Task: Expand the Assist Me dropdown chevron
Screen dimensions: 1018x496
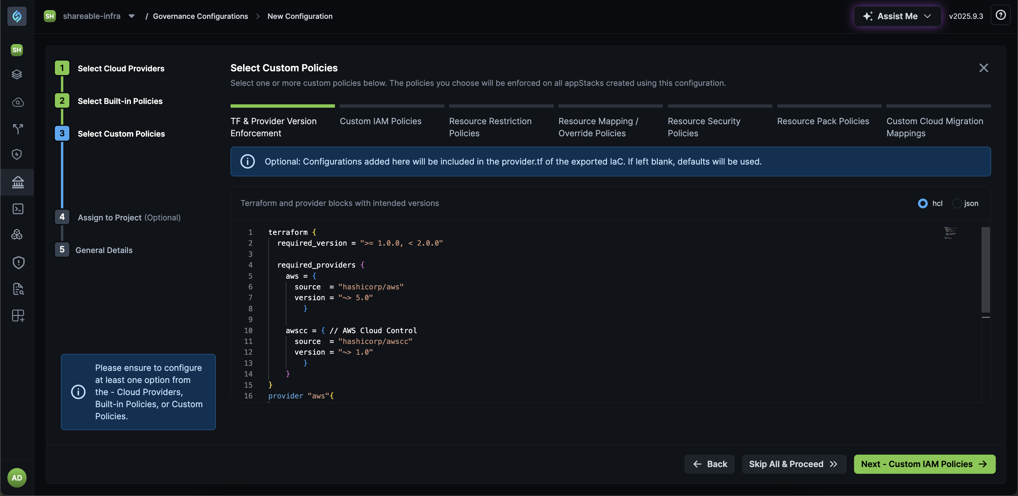Action: click(x=927, y=16)
